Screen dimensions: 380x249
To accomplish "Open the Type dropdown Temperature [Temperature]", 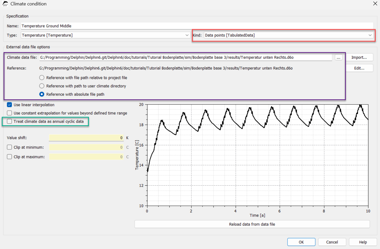I will 105,35.
